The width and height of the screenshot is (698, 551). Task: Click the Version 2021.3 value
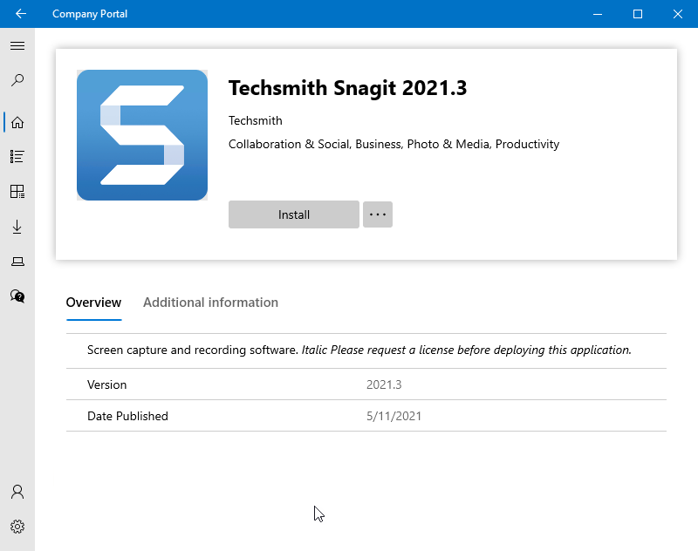pyautogui.click(x=384, y=384)
